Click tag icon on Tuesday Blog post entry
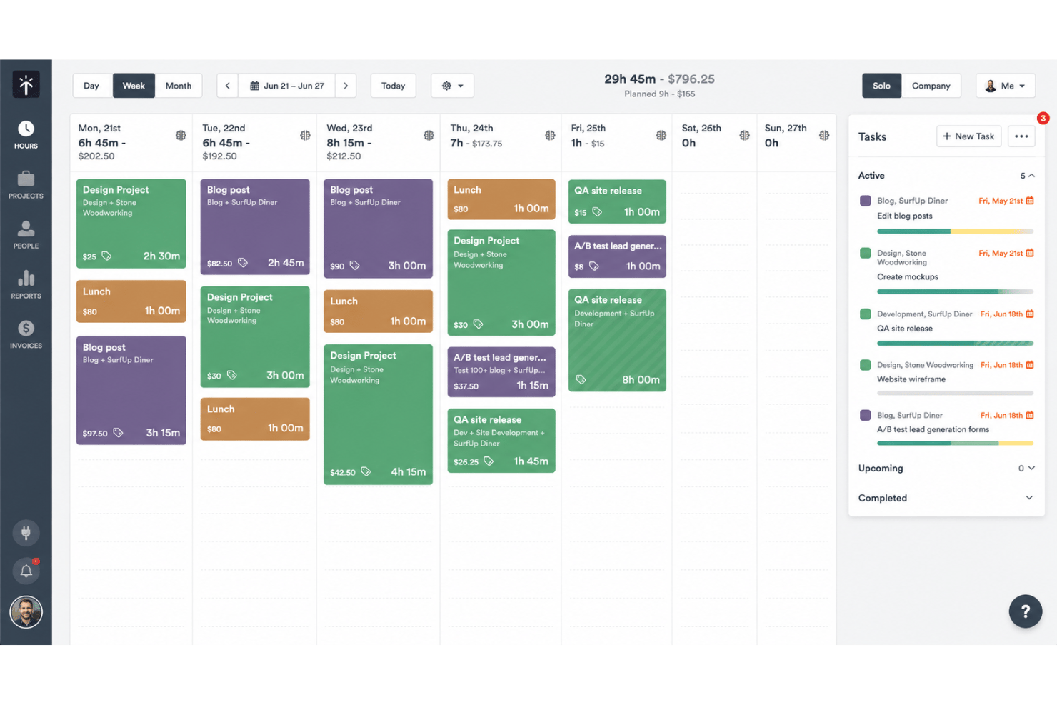Viewport: 1057px width, 705px height. point(243,262)
